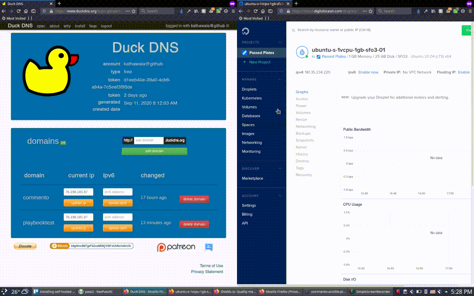
Task: Click Enable now for ipv6
Action: pyautogui.click(x=368, y=72)
